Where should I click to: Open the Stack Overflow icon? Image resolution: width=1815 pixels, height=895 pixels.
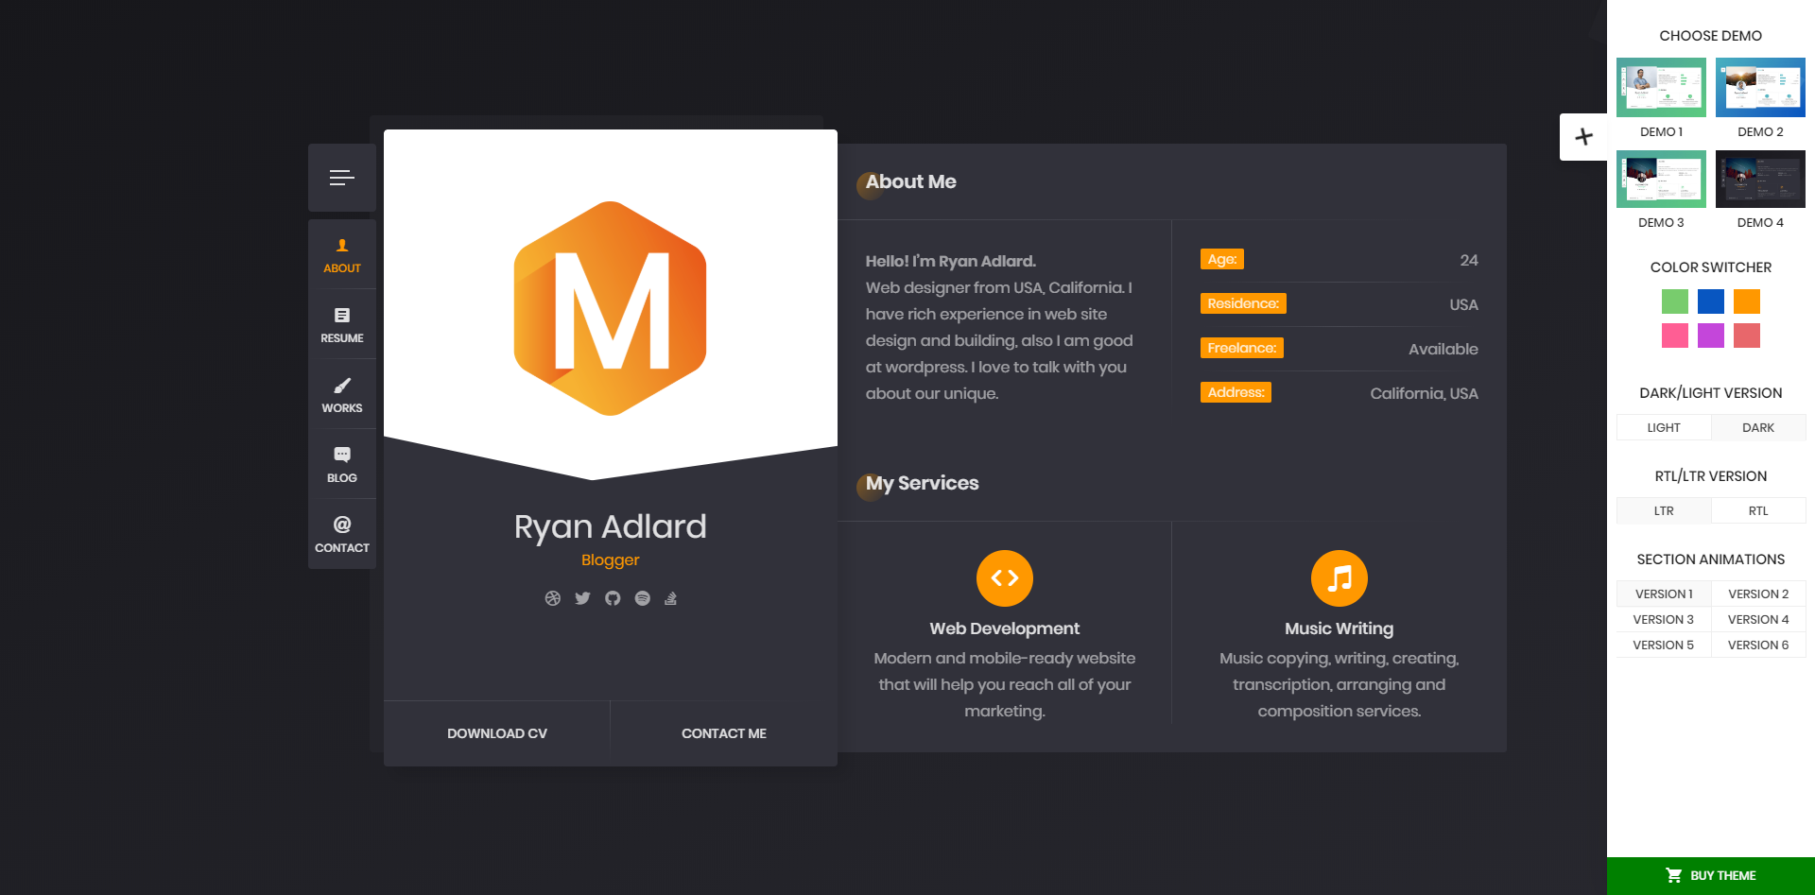(x=670, y=598)
